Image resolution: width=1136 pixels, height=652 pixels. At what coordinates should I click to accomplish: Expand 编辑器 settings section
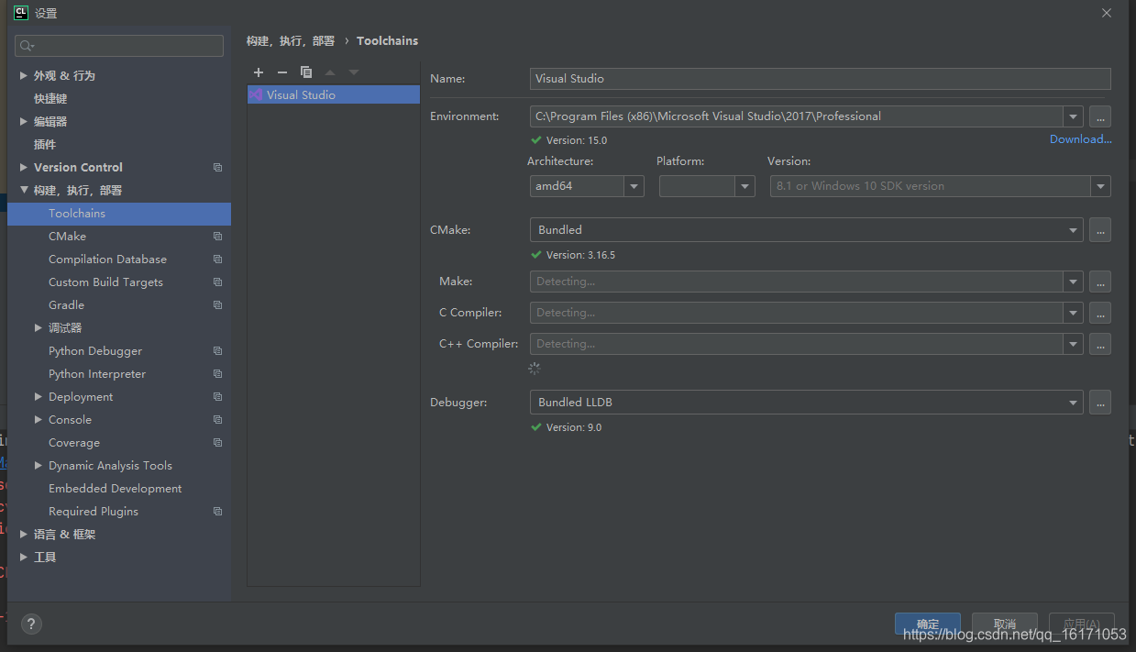click(x=24, y=121)
